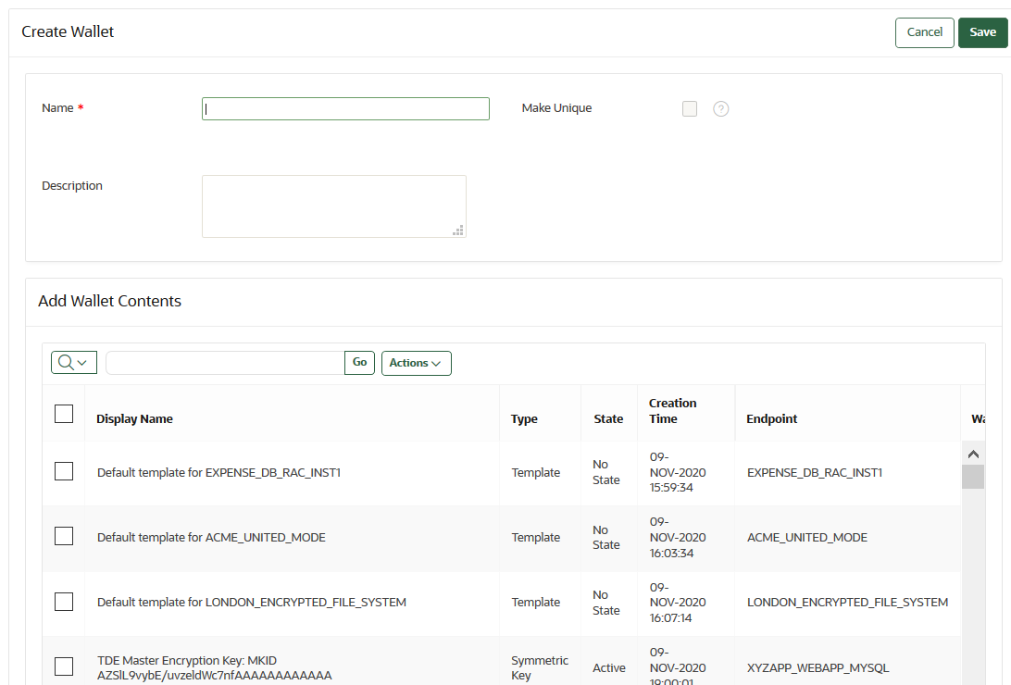The image size is (1011, 685).
Task: Click the scrollbar up arrow
Action: [973, 454]
